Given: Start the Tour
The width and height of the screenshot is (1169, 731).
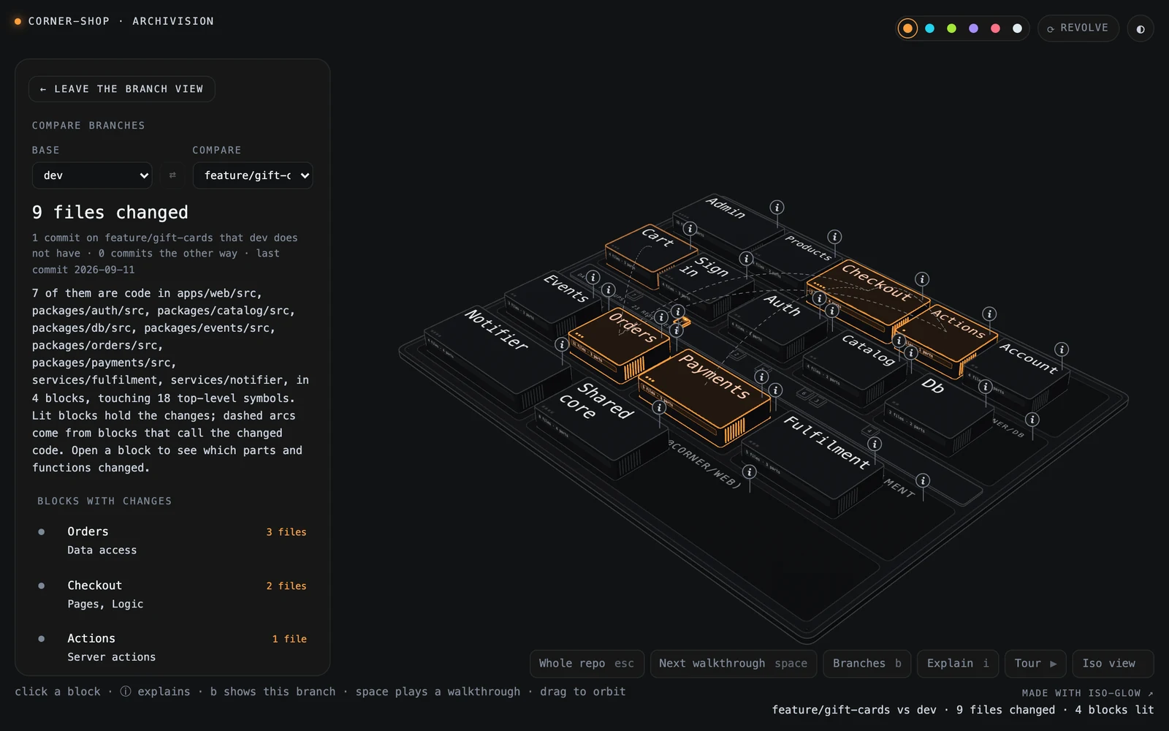Looking at the screenshot, I should pyautogui.click(x=1035, y=664).
